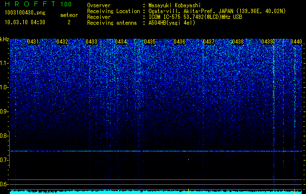The height and width of the screenshot is (194, 306).
Task: Click the Receiver field label
Action: (x=99, y=17)
